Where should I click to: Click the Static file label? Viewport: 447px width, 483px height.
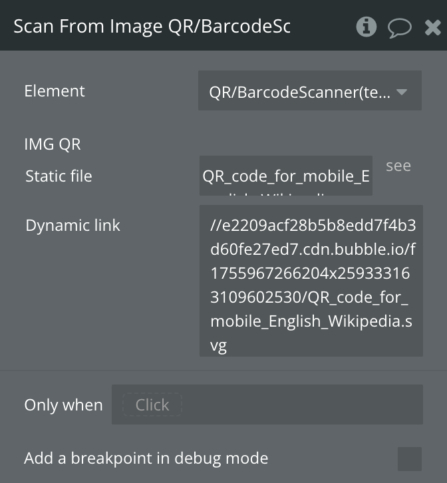pos(59,176)
